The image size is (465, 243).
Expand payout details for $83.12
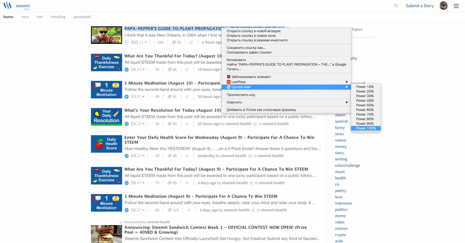pyautogui.click(x=146, y=42)
